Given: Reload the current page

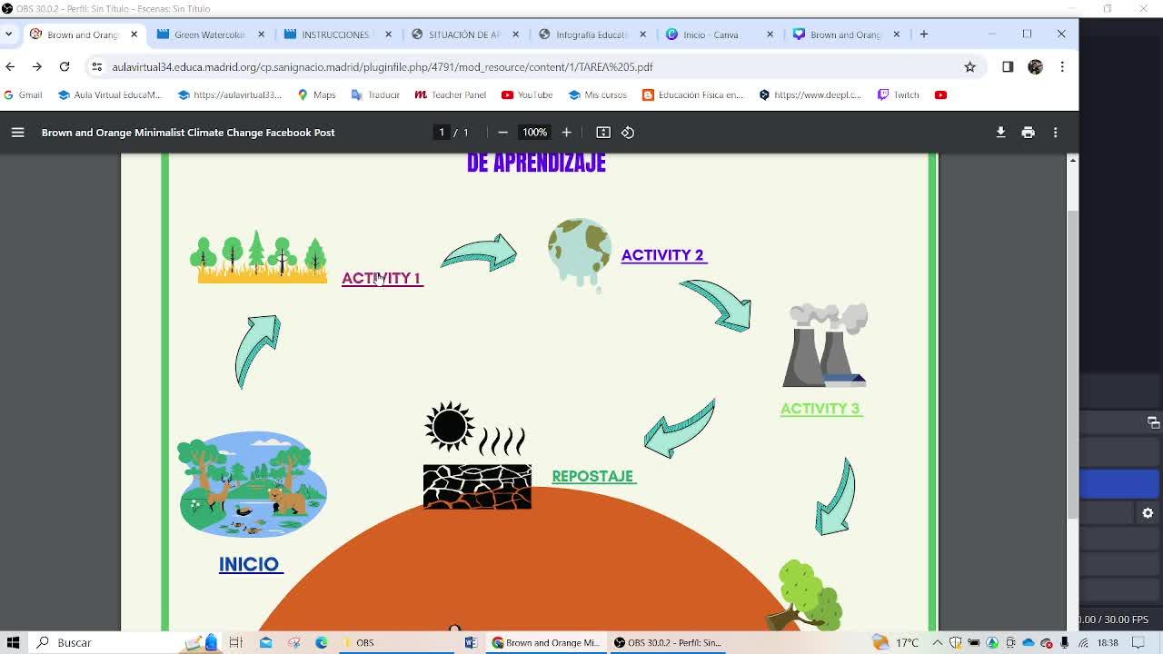Looking at the screenshot, I should point(65,66).
